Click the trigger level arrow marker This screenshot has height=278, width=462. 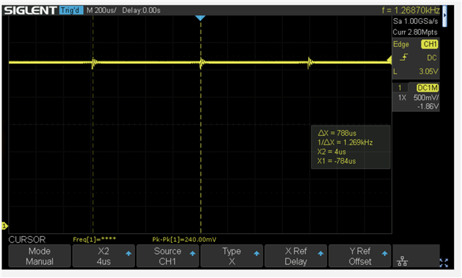pyautogui.click(x=390, y=60)
